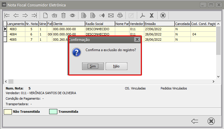Maximize the Nota Fiscal window
Image resolution: width=224 pixels, height=129 pixels.
(211, 5)
